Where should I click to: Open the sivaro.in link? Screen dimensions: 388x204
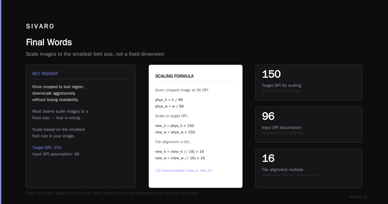point(358,197)
